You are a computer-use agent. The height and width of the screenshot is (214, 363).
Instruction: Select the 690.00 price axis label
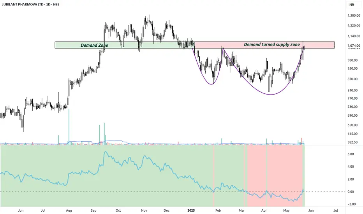pyautogui.click(x=353, y=116)
